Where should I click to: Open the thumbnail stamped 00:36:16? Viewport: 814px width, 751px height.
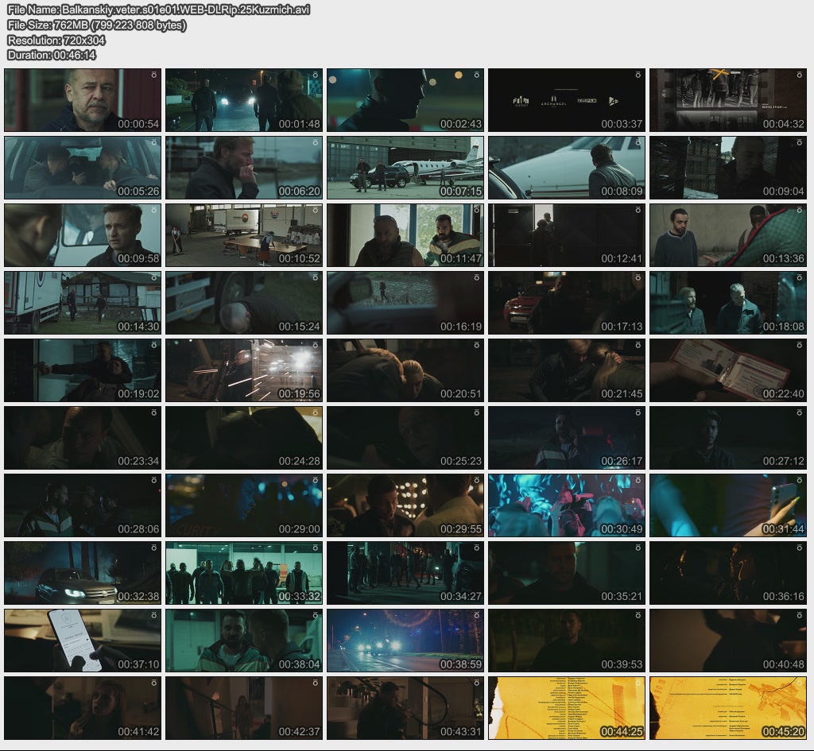click(x=728, y=574)
